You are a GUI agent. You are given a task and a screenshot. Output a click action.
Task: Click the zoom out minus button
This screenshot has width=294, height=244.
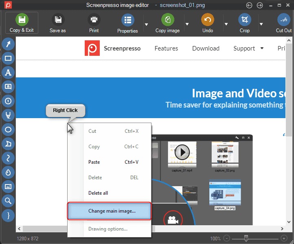click(227, 238)
